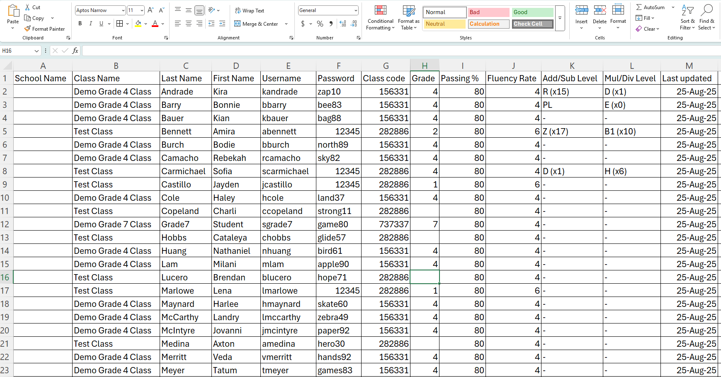Select the cell containing Carmichael
This screenshot has width=721, height=377.
[186, 171]
